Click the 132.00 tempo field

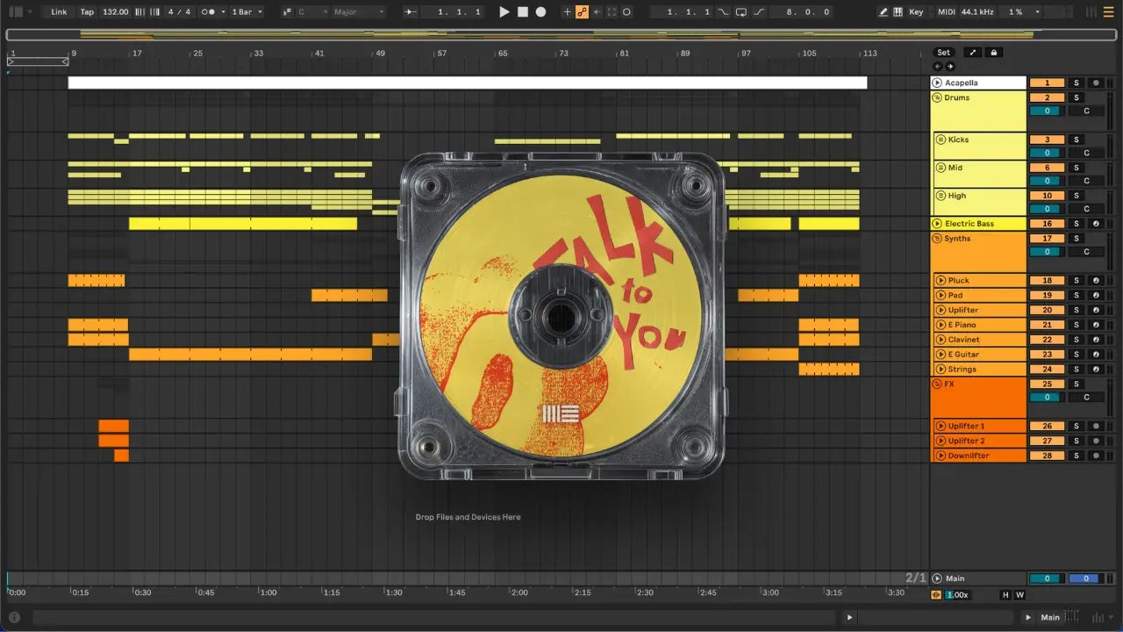(115, 12)
